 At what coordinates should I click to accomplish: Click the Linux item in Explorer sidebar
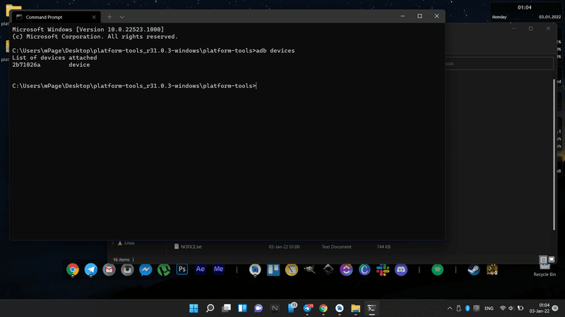(x=129, y=243)
